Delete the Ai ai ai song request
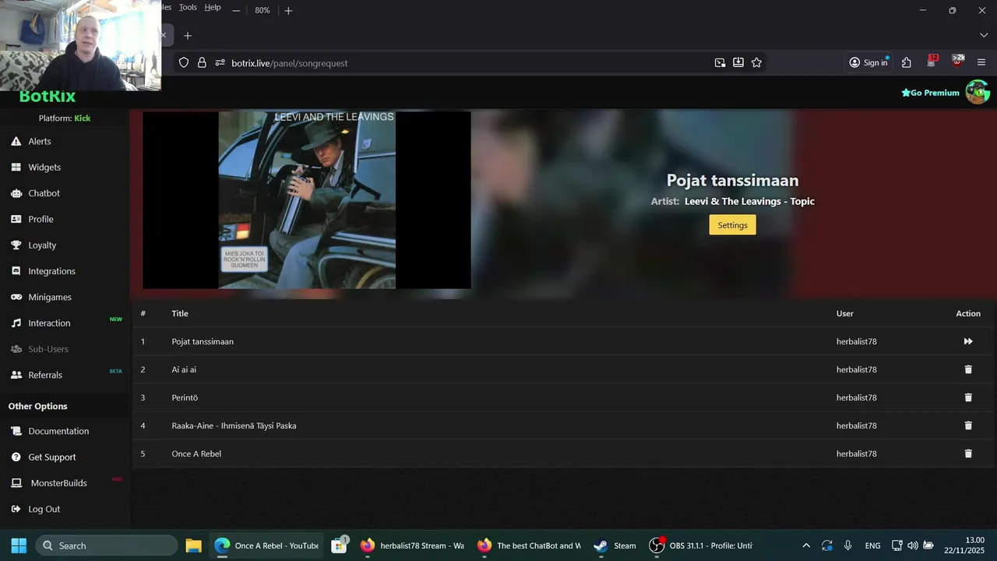 tap(968, 369)
